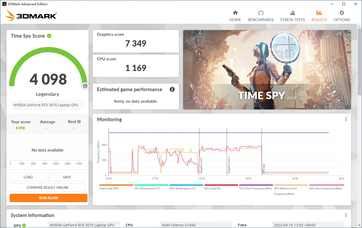Click the Options gear icon
The width and height of the screenshot is (362, 228).
click(x=342, y=13)
